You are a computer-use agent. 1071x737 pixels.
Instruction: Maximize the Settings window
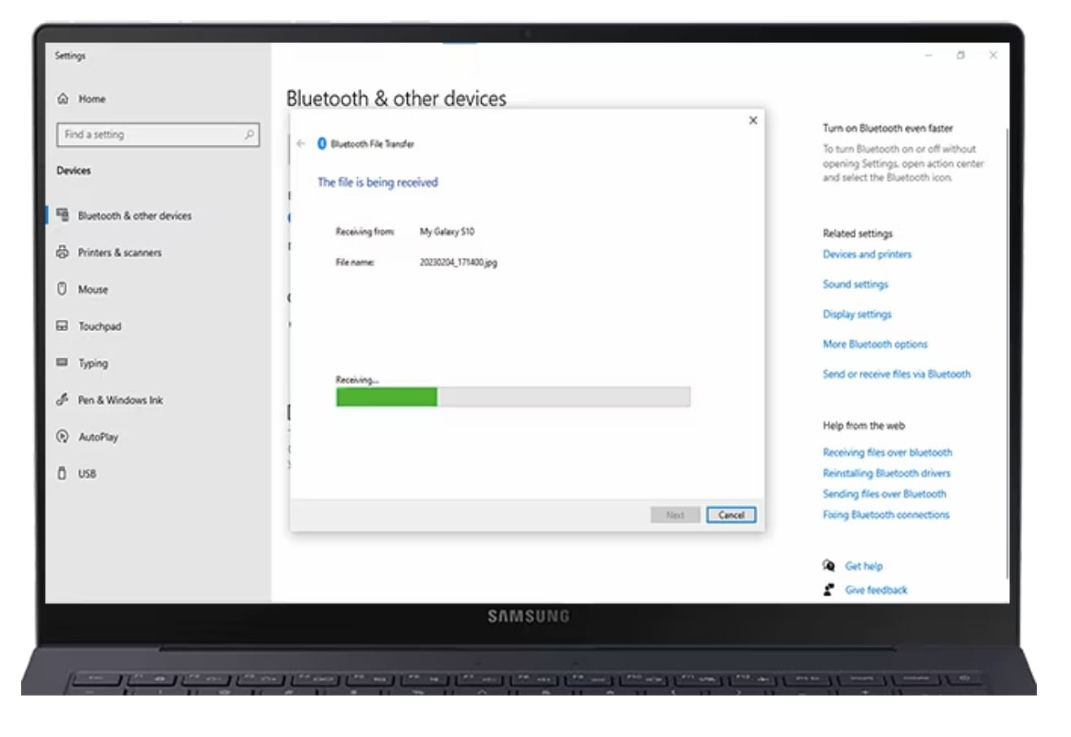point(961,55)
